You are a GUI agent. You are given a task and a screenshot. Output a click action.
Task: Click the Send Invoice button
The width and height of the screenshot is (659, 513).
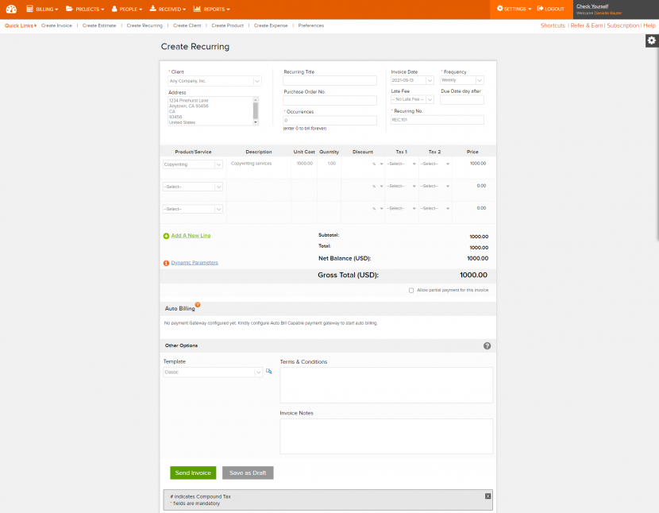[192, 472]
